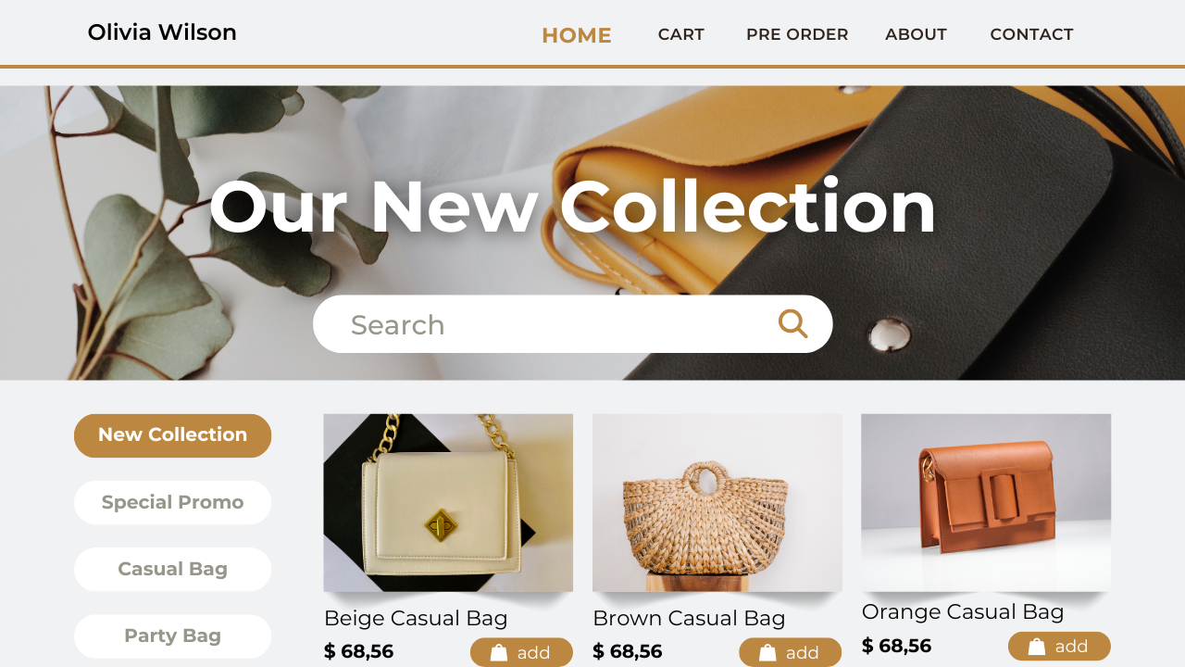Open the Beige Casual Bag product image

point(448,503)
